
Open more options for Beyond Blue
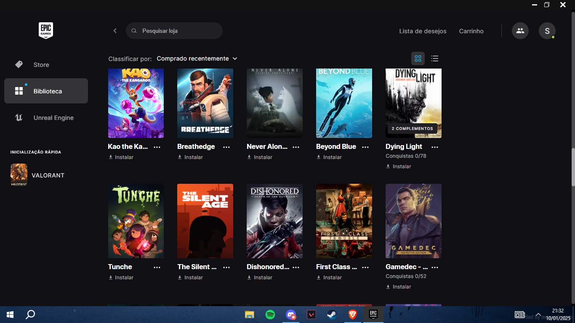coord(365,147)
